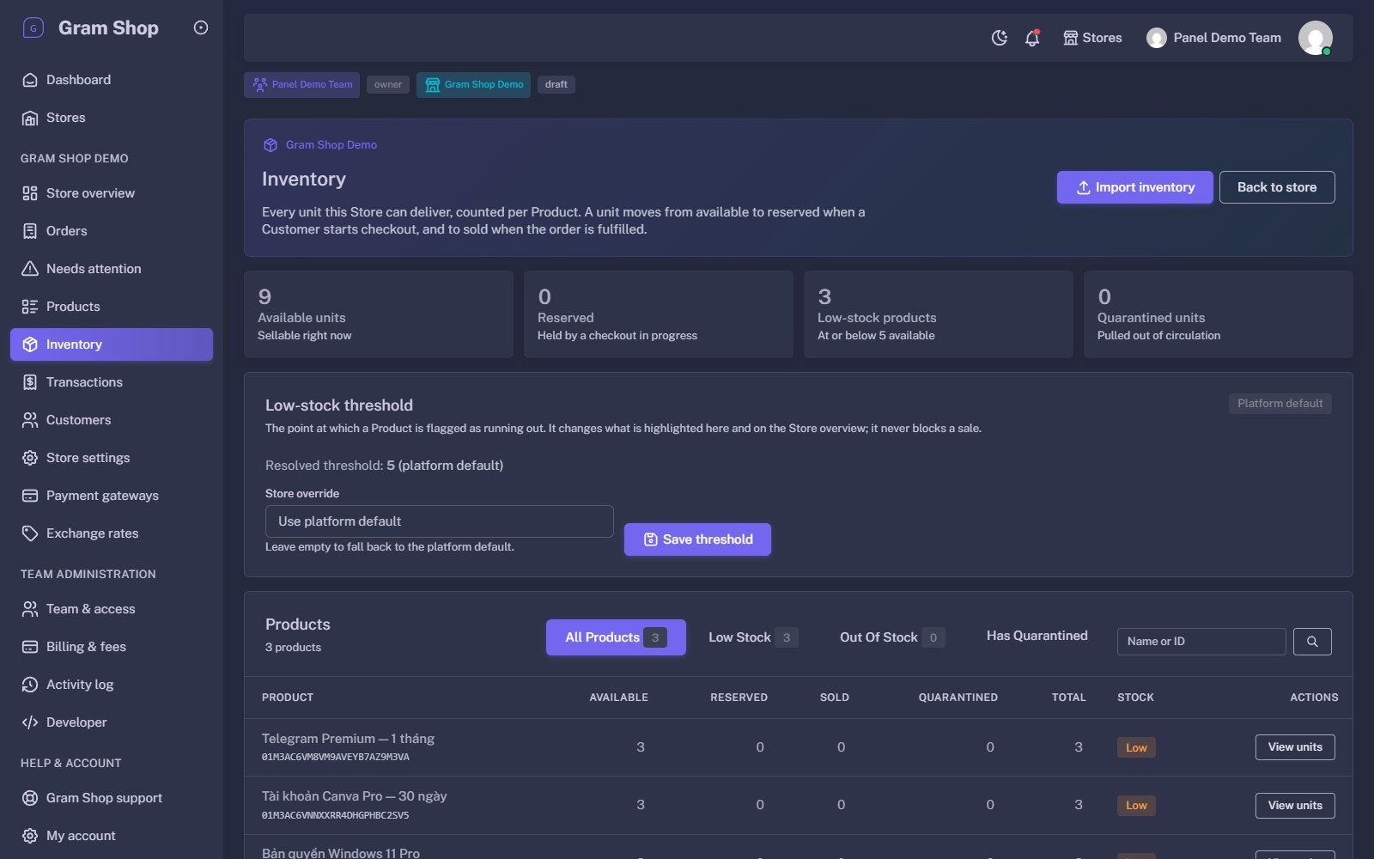Focus the Name or ID search field
Viewport: 1374px width, 859px height.
pyautogui.click(x=1201, y=642)
